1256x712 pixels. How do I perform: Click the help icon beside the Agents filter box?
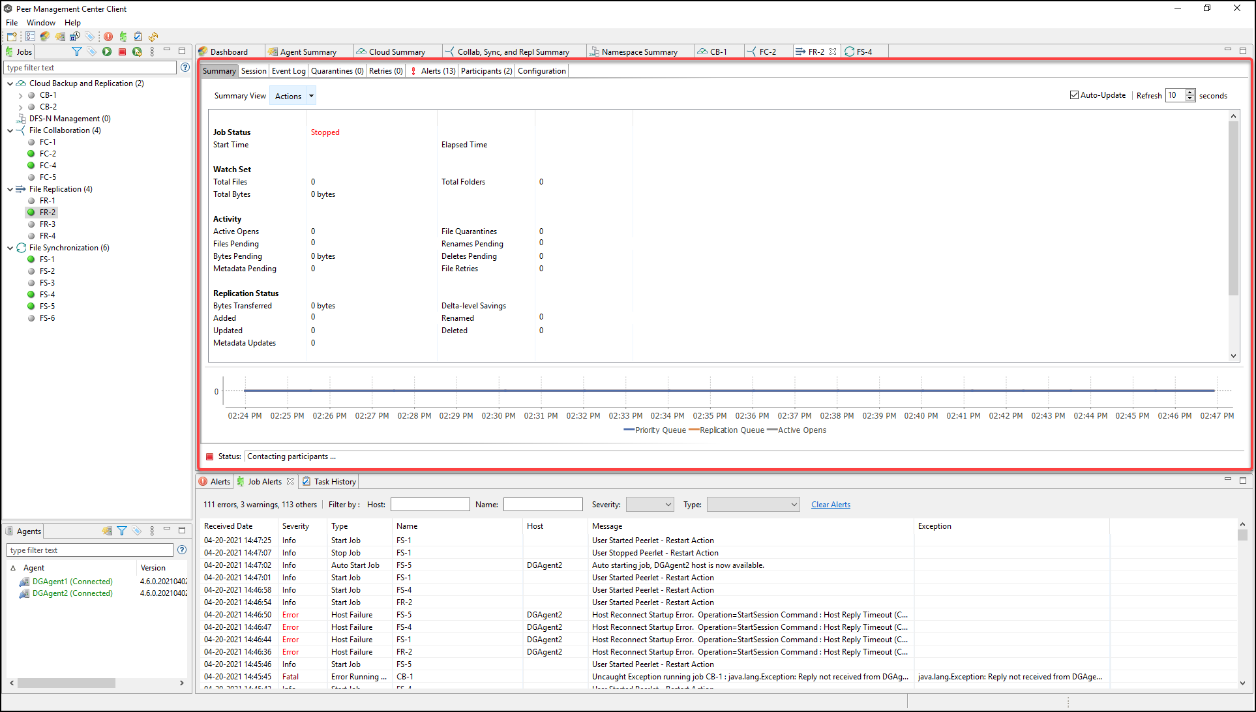click(182, 550)
